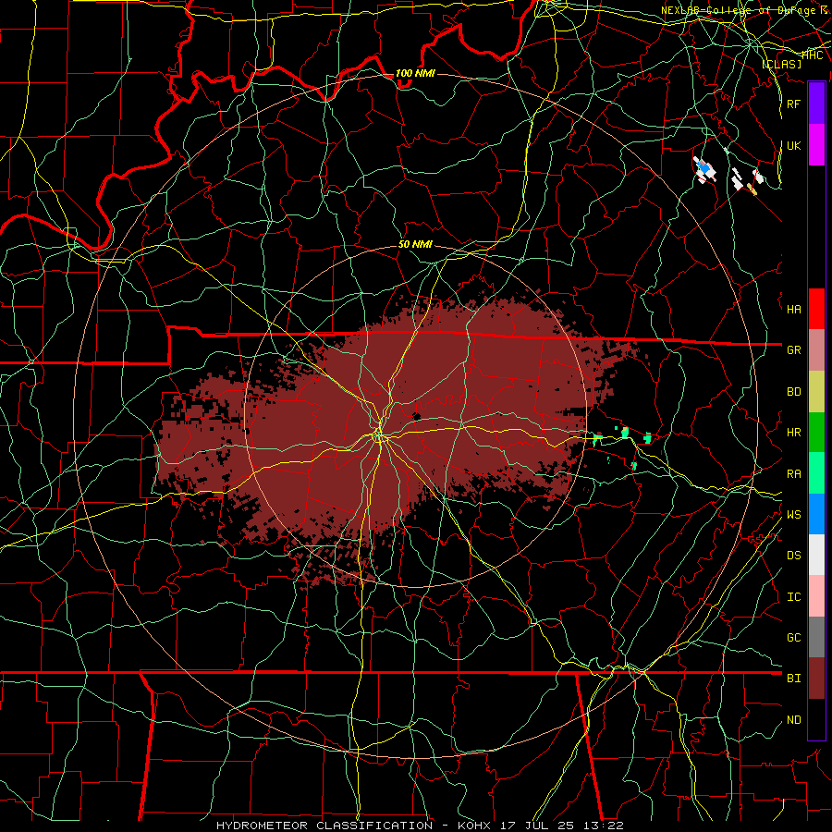This screenshot has height=832, width=832.
Task: Click the IC pink legend swatch
Action: coord(816,596)
